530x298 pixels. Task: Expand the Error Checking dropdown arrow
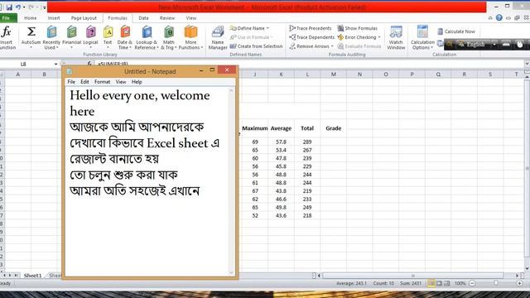[379, 37]
